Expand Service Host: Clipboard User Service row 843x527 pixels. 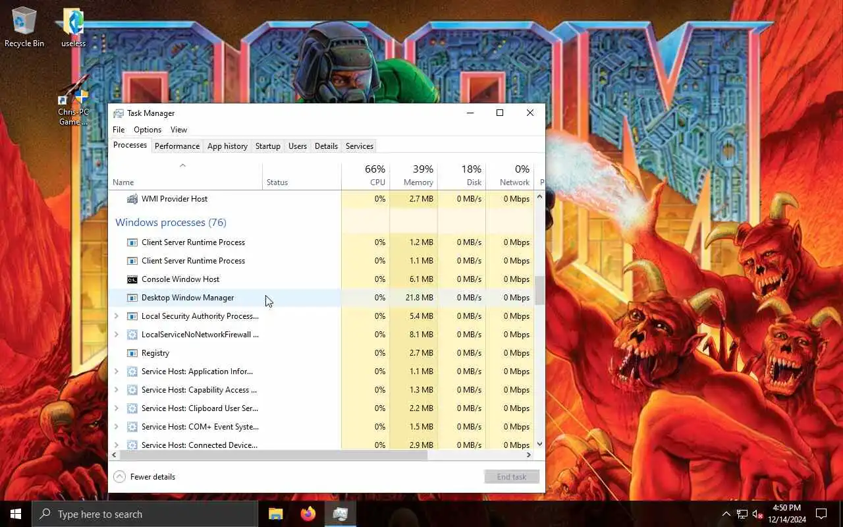(117, 408)
